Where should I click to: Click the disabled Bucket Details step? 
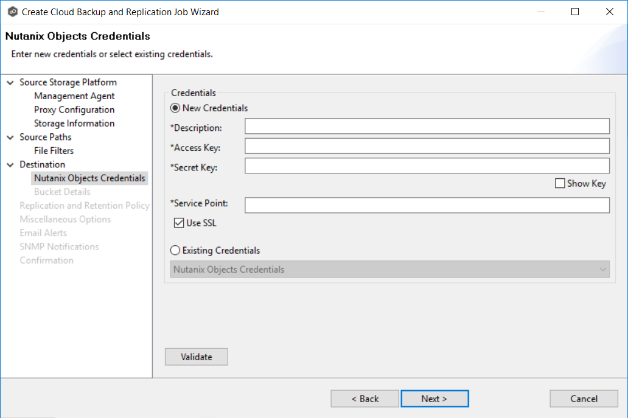click(62, 192)
